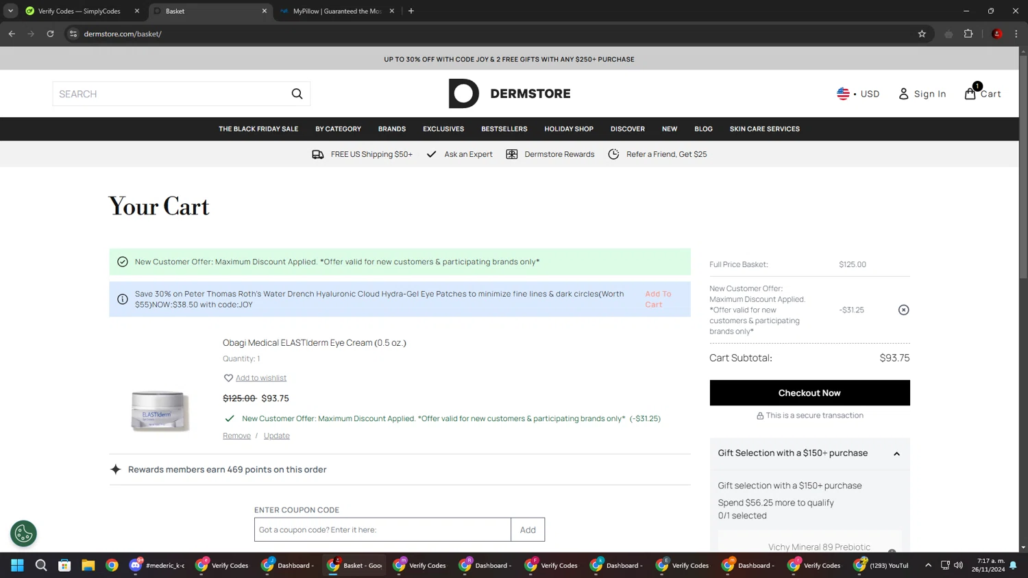Open the BRANDS menu
1028x578 pixels.
[392, 129]
